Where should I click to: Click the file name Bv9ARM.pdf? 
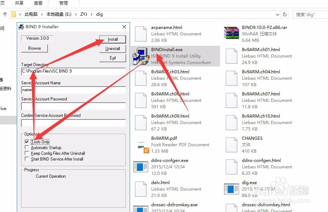(x=164, y=138)
